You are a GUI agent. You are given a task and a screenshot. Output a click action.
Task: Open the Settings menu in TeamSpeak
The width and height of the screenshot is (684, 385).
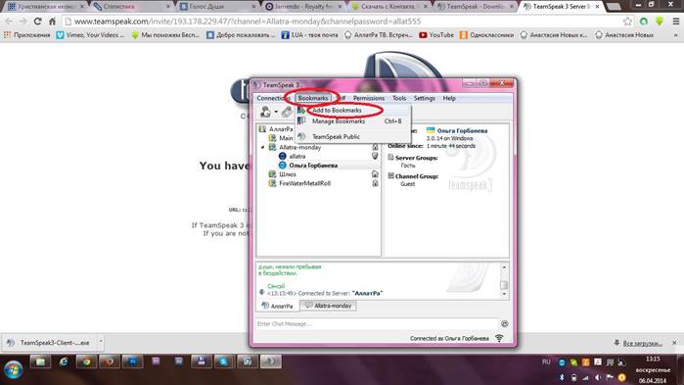point(425,98)
